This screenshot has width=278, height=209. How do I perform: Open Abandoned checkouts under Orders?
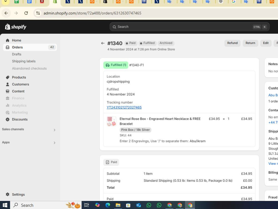(x=29, y=69)
